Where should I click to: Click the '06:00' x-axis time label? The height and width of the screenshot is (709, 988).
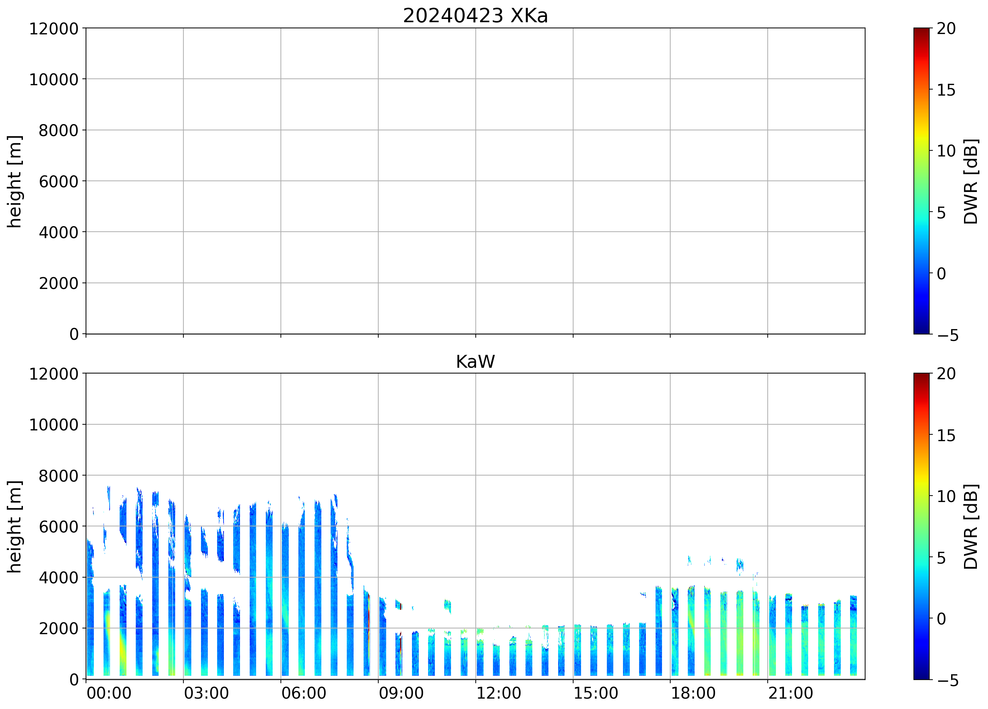tap(304, 693)
